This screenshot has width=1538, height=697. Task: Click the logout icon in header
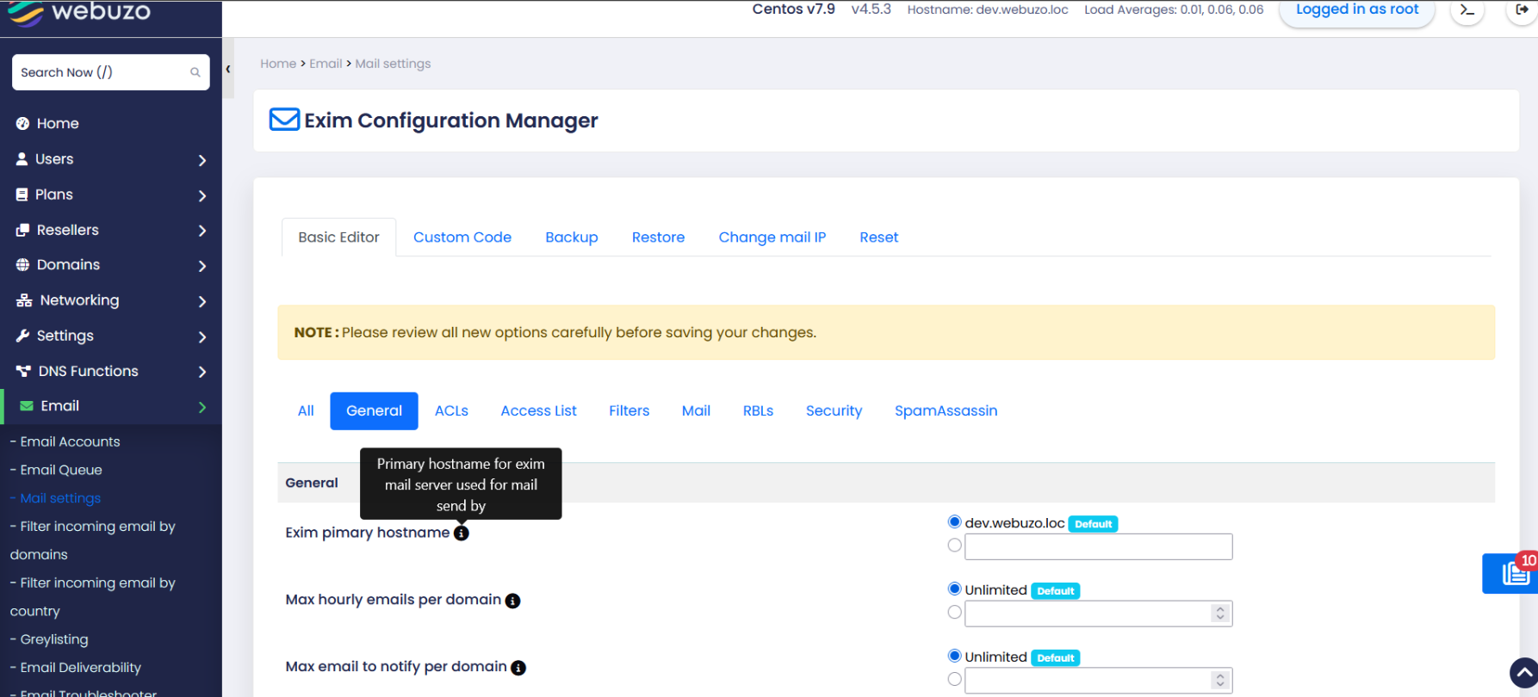tap(1522, 10)
